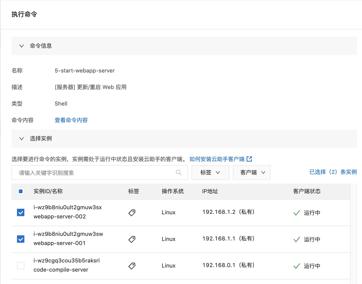Check the code-compile-server instance checkbox
This screenshot has width=362, height=284.
[21, 266]
